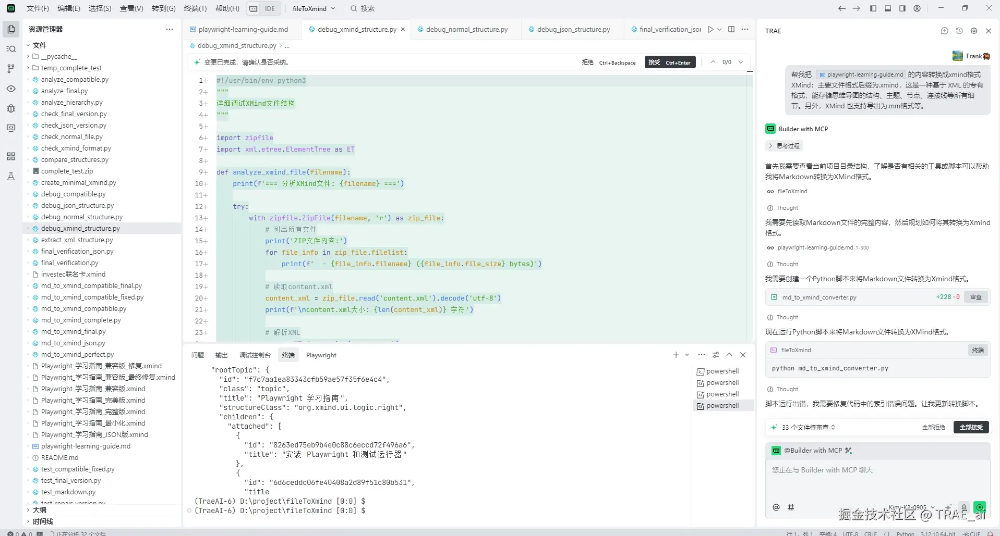Open the 编辑(E) menu

(x=69, y=8)
